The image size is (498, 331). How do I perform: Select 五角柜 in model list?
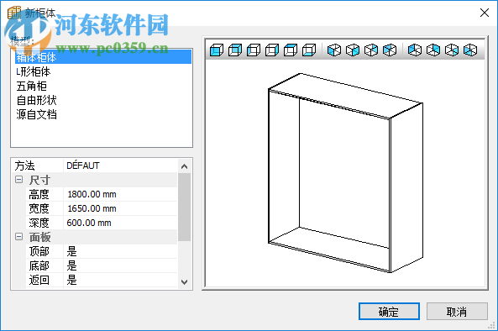click(x=103, y=86)
